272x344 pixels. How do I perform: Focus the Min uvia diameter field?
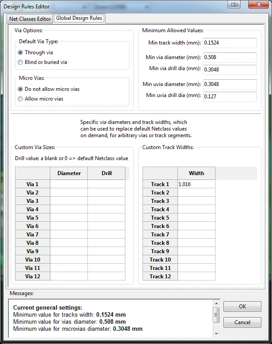(x=230, y=84)
